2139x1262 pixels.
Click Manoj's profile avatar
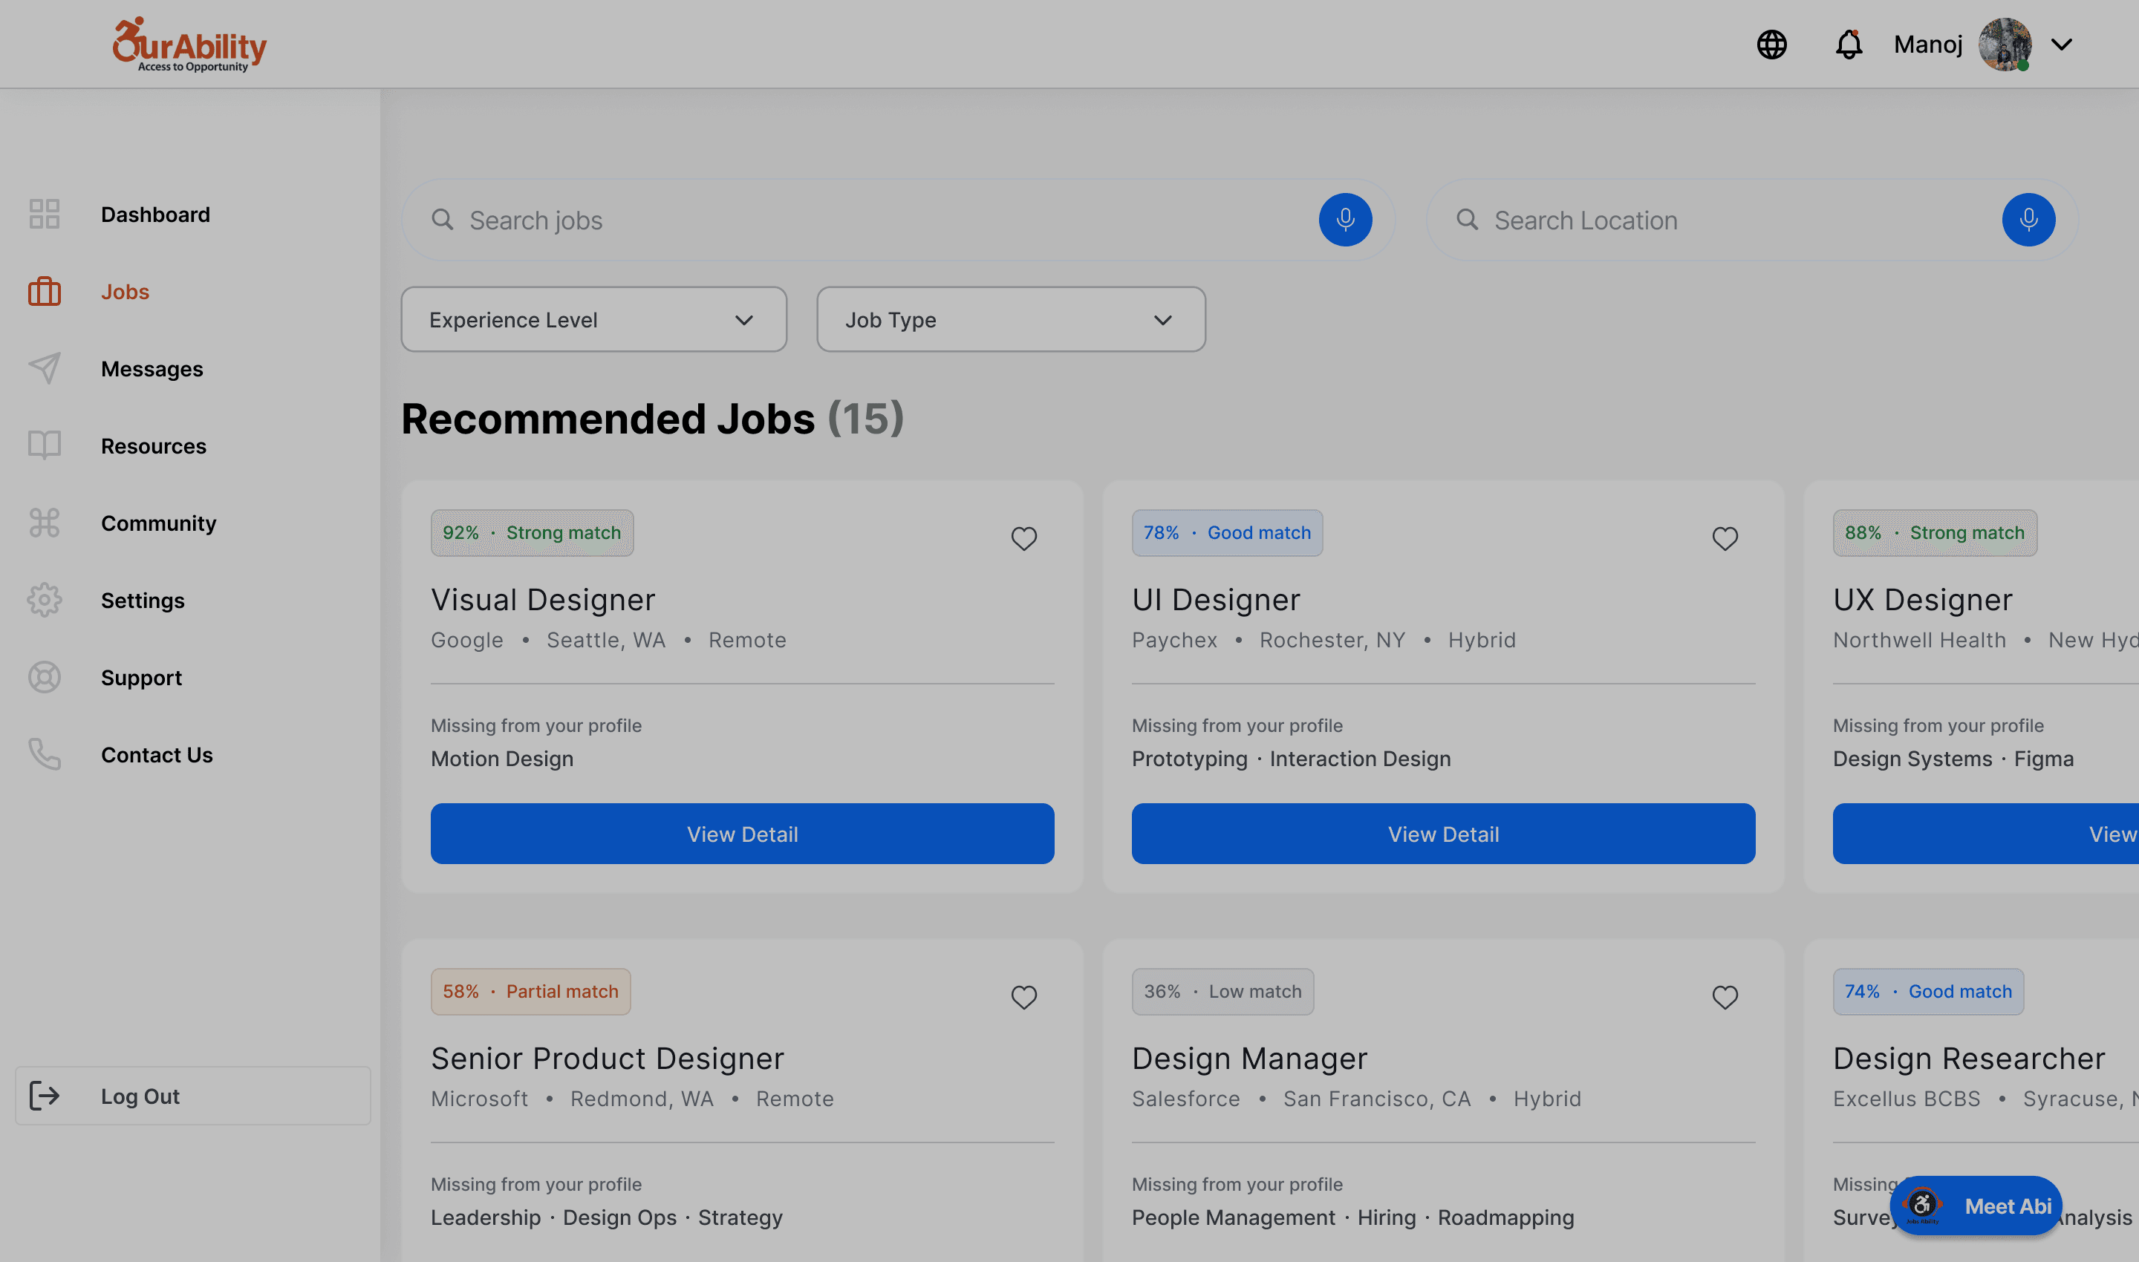2005,45
